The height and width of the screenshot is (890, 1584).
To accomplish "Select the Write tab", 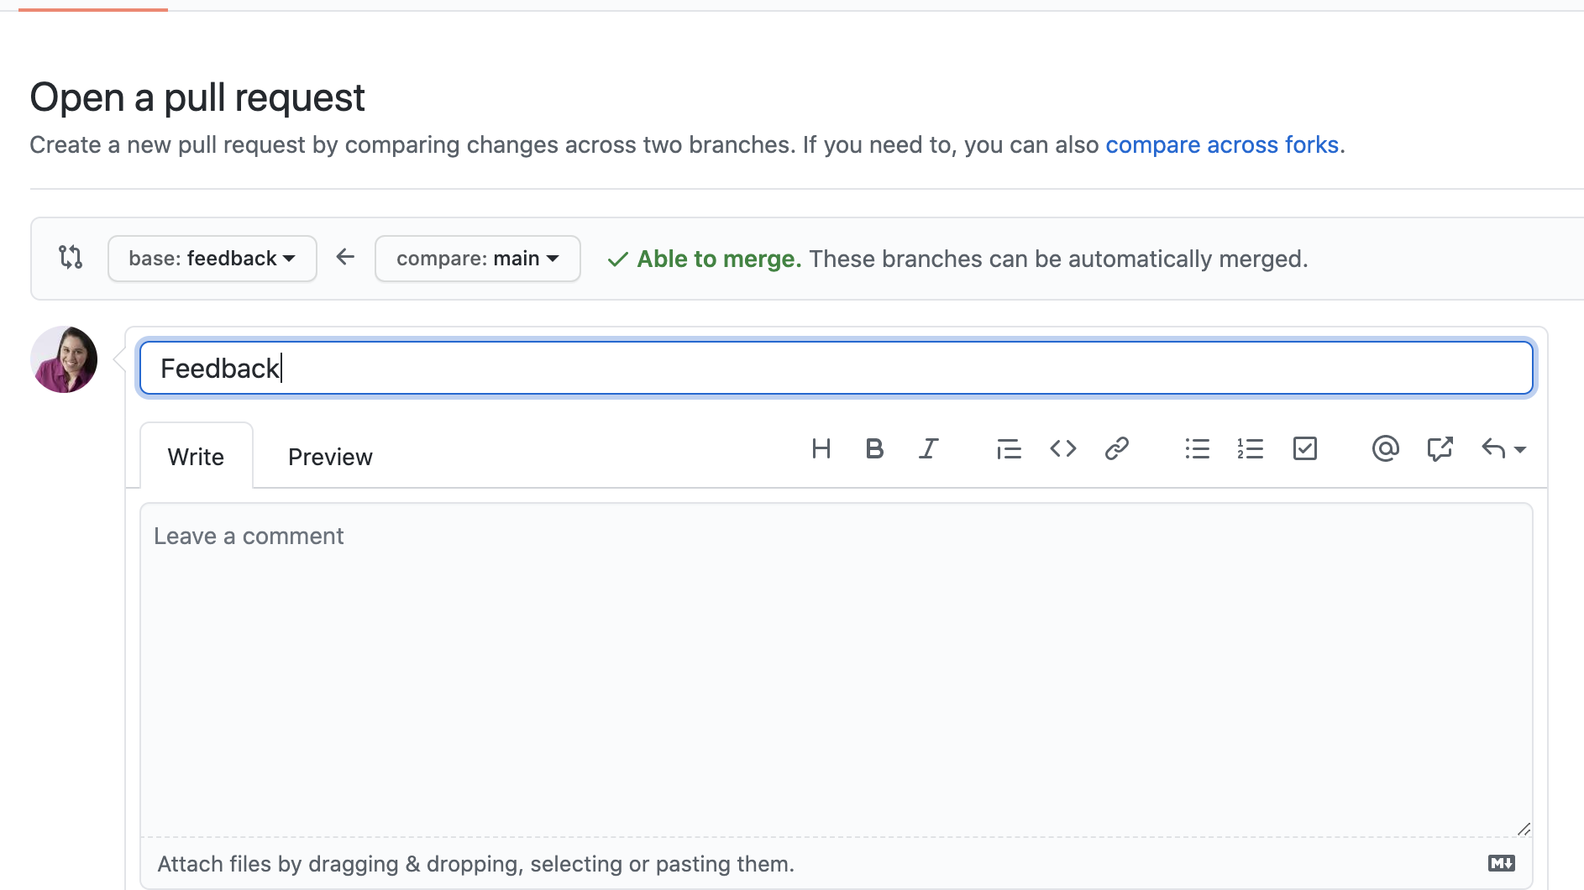I will pyautogui.click(x=196, y=456).
